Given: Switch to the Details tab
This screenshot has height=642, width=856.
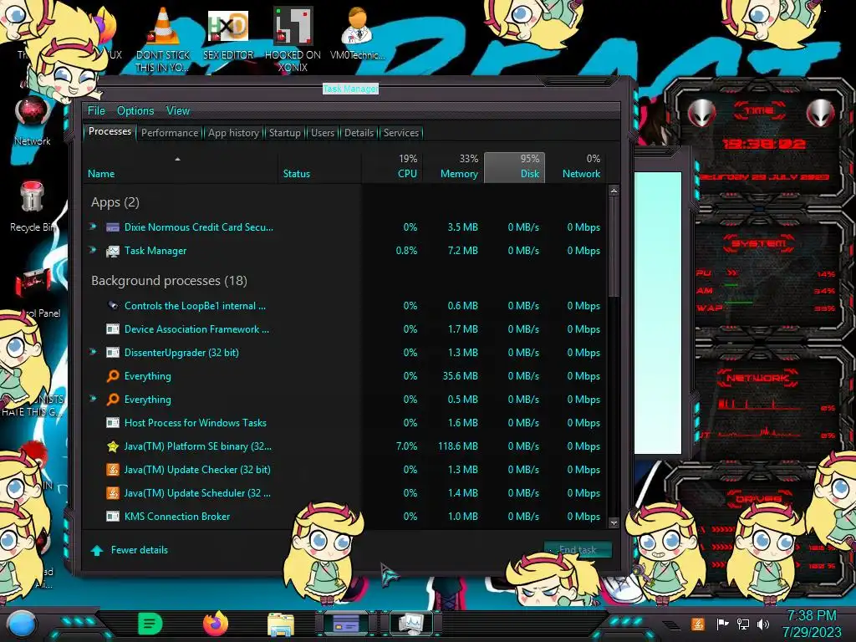Looking at the screenshot, I should point(359,133).
